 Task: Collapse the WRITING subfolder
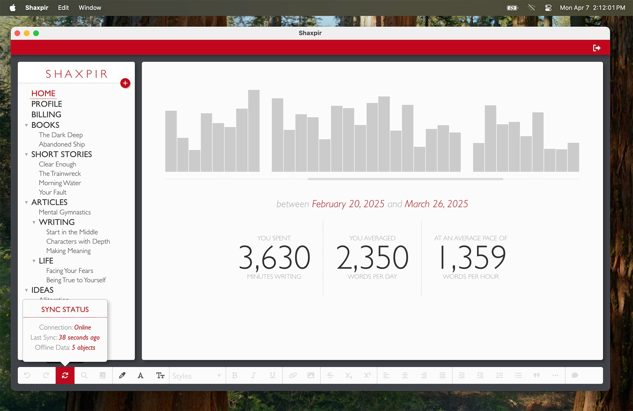34,222
